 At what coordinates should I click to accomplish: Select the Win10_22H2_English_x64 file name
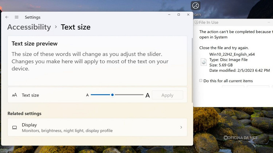pyautogui.click(x=232, y=54)
